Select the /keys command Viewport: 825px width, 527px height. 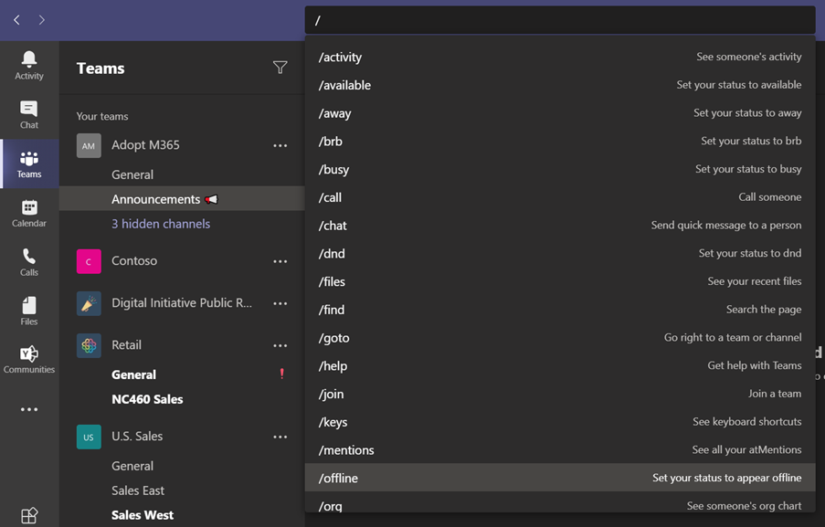[x=560, y=422]
